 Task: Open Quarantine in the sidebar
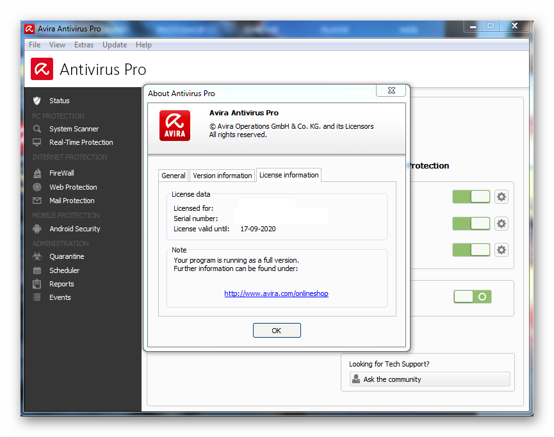tap(67, 256)
